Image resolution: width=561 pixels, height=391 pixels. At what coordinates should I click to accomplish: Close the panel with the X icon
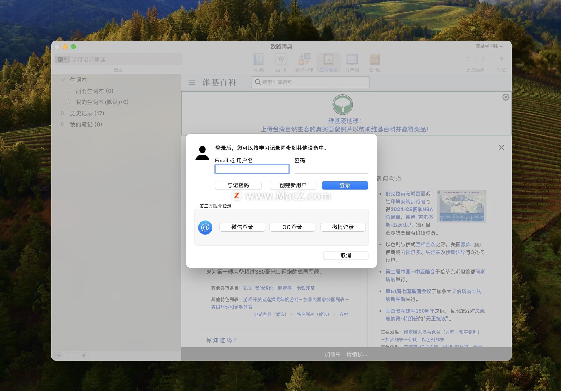coord(501,148)
